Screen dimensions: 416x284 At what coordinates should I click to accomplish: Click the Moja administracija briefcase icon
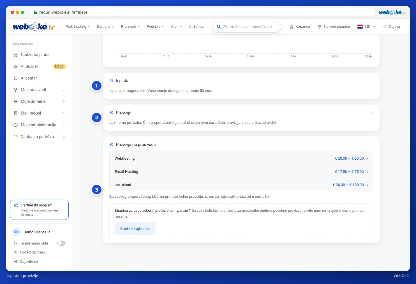coord(15,125)
